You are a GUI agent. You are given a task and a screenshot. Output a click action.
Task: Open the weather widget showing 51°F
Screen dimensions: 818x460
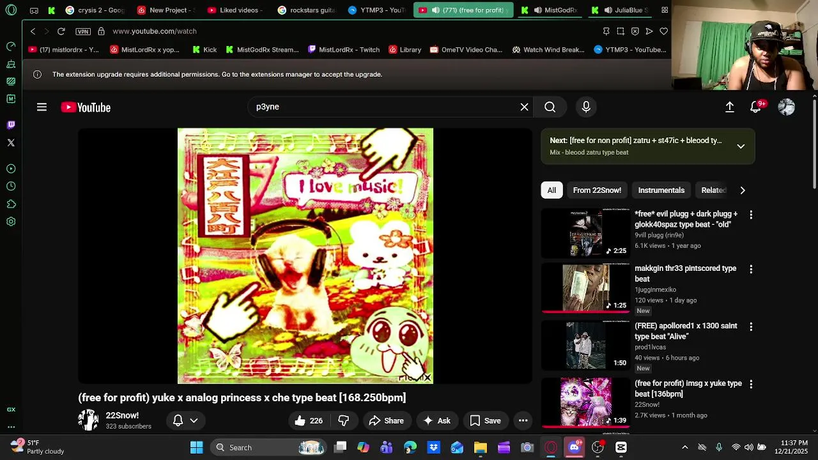point(37,447)
